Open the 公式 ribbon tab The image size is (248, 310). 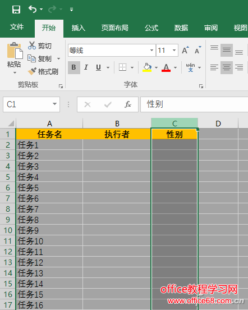[151, 28]
